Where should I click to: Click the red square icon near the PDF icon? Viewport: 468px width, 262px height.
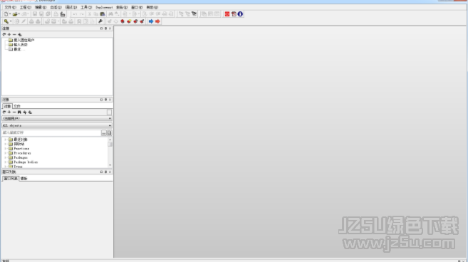227,14
